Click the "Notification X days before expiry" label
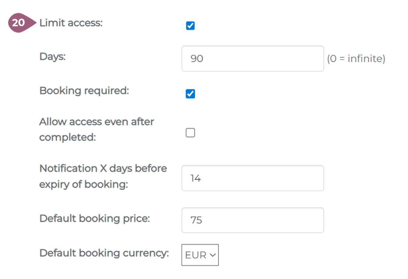 click(x=103, y=176)
